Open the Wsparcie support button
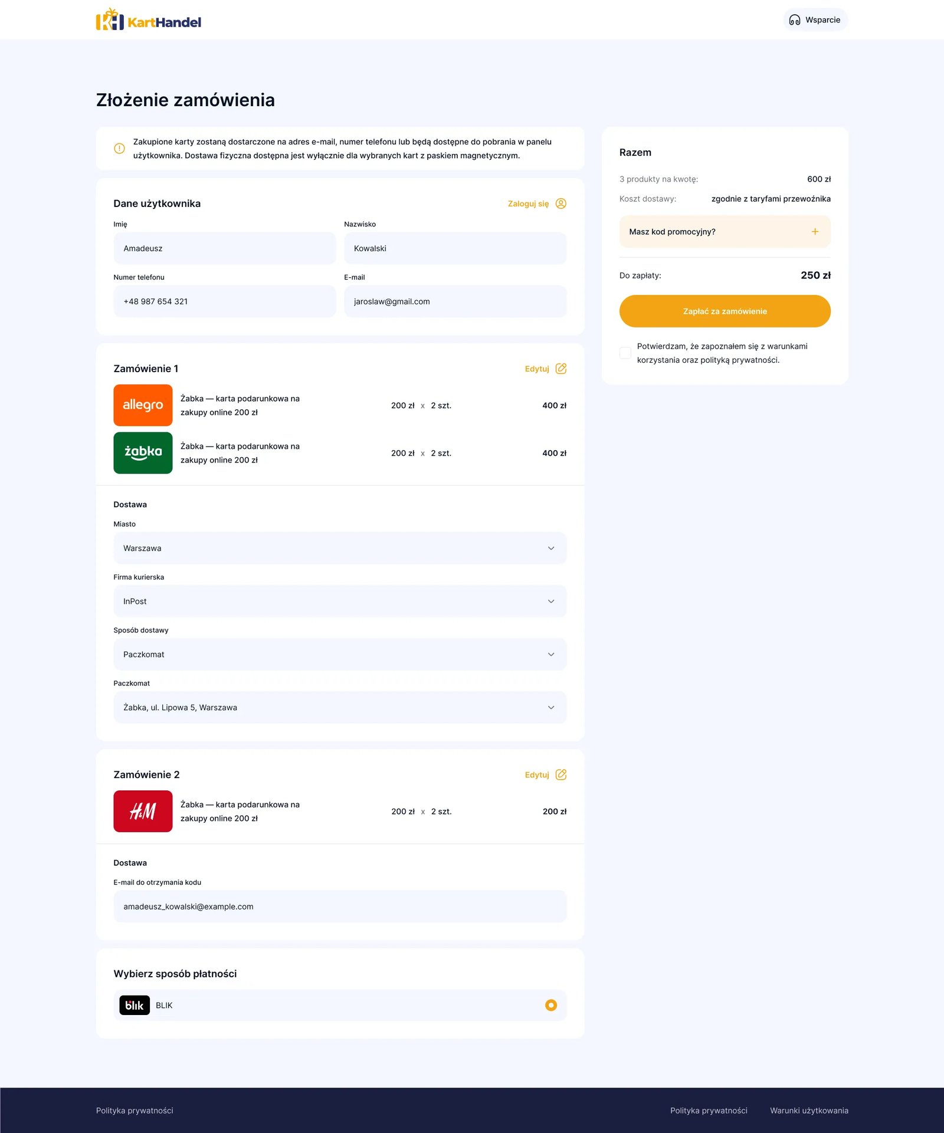The width and height of the screenshot is (944, 1133). tap(815, 20)
